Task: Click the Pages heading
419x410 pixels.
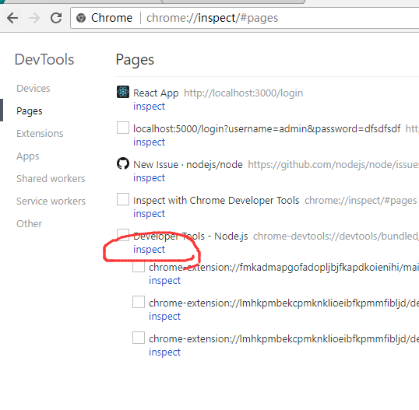Action: 135,60
